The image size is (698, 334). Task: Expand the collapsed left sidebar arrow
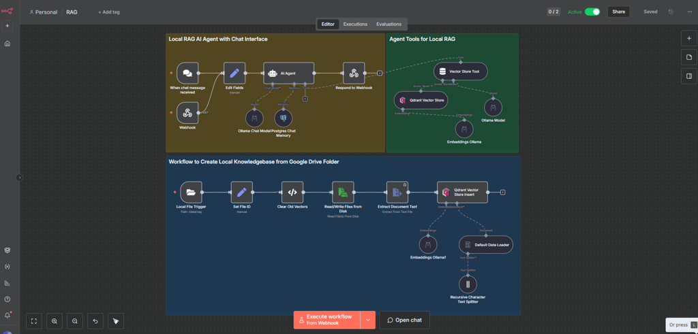tap(19, 178)
